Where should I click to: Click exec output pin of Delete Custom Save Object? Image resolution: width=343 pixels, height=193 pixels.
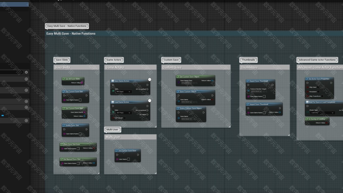tap(203, 112)
